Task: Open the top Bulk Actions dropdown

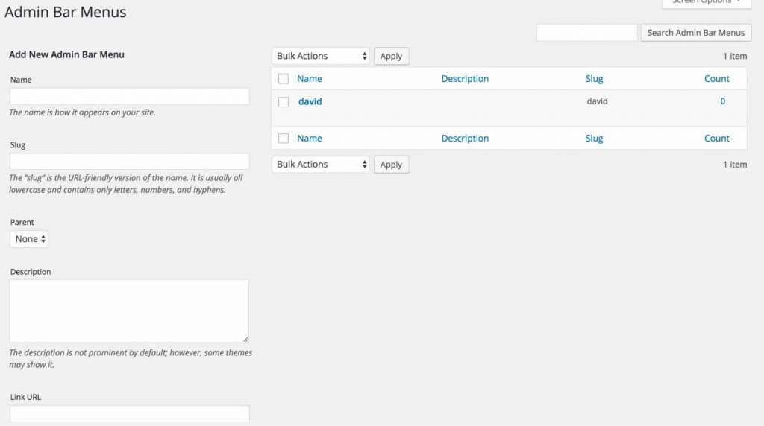Action: point(321,56)
